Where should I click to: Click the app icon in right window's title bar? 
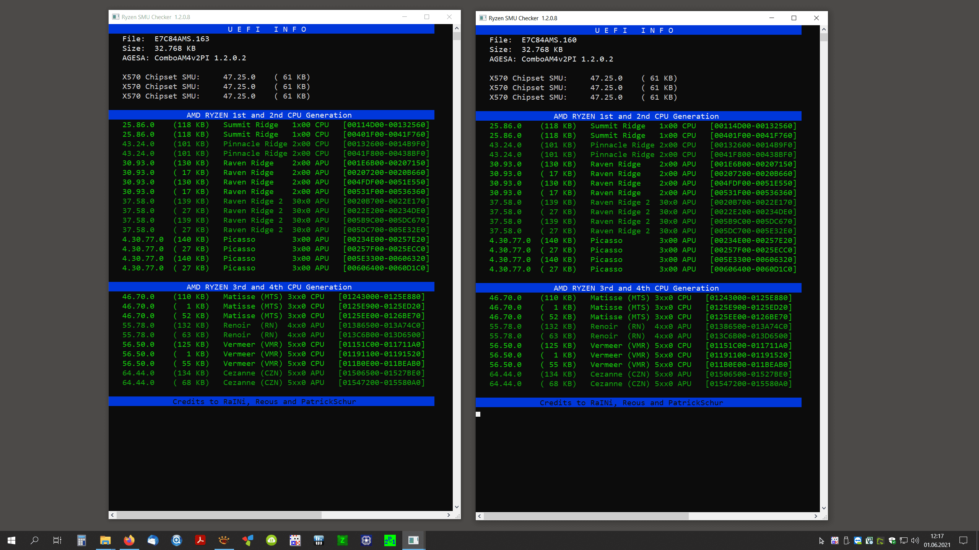pos(483,18)
